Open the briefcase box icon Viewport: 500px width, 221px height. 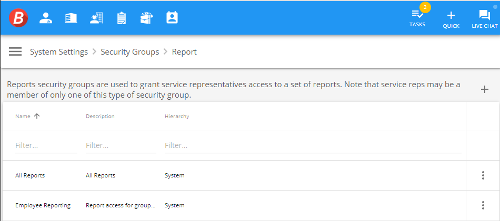(x=147, y=18)
